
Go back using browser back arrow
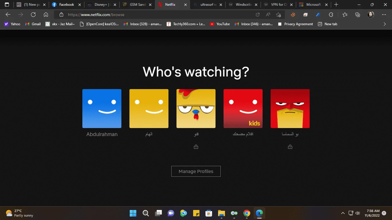[8, 15]
